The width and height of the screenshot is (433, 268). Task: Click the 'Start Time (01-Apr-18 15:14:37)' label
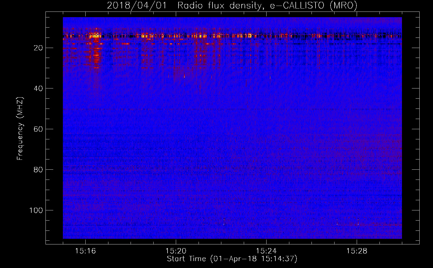[x=232, y=259]
